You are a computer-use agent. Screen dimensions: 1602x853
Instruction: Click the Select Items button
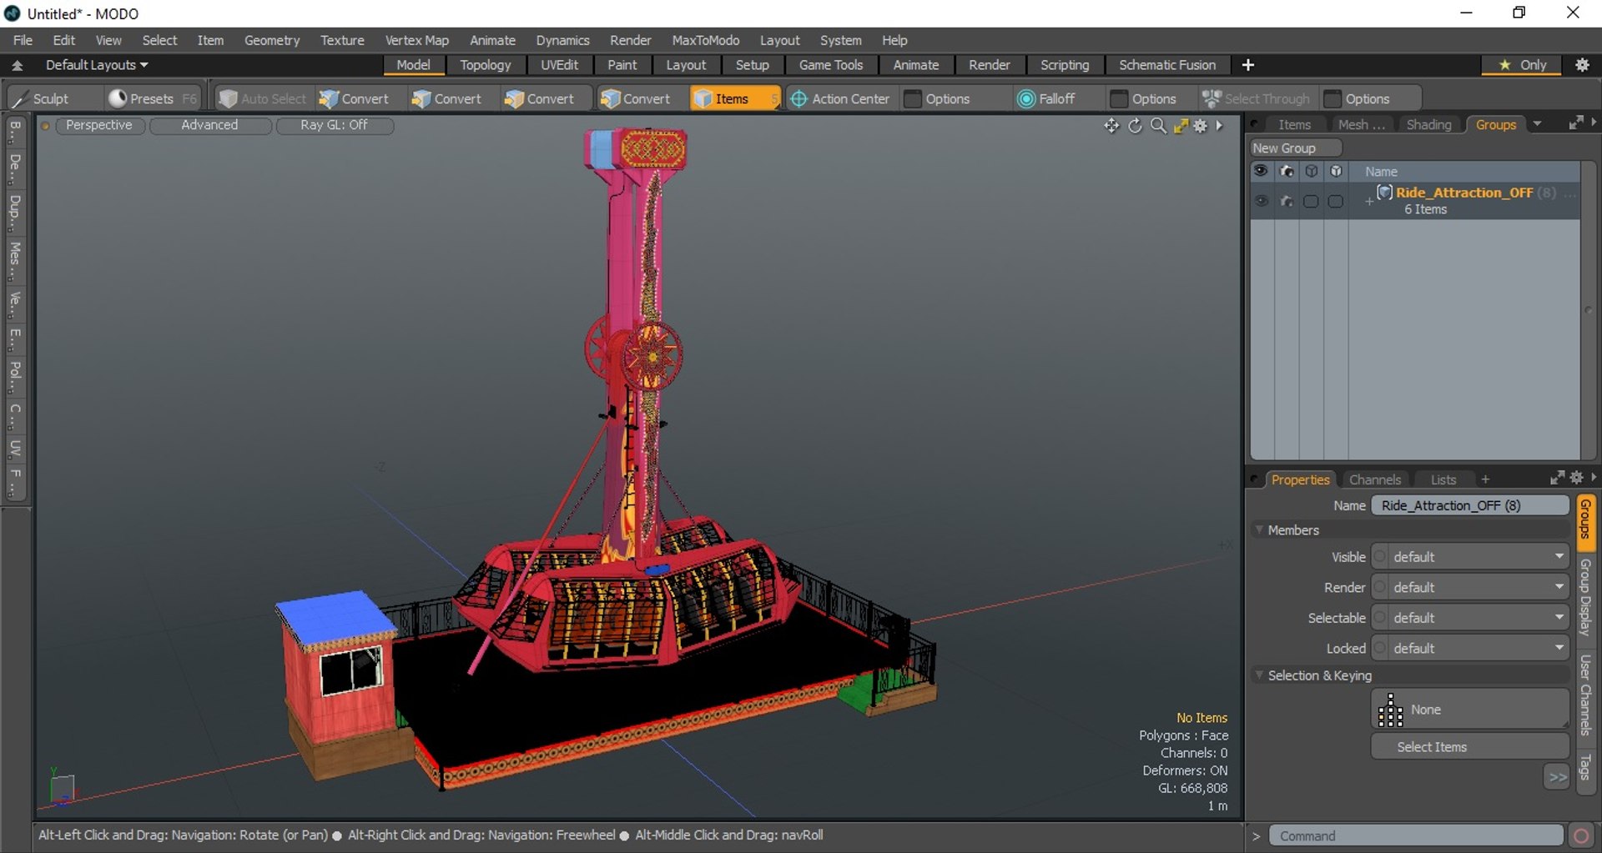point(1469,747)
